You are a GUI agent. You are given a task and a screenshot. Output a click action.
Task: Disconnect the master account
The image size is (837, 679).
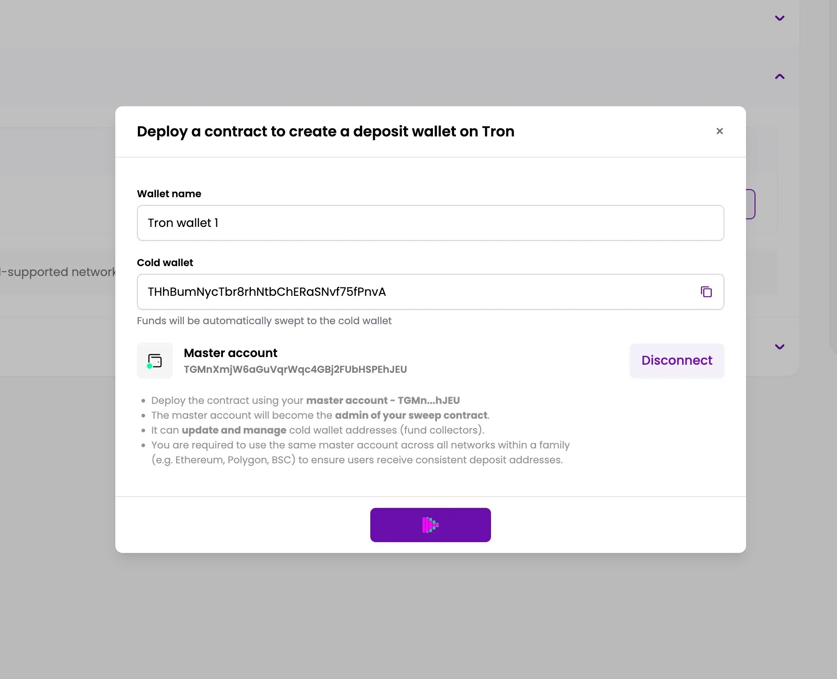[x=677, y=360]
